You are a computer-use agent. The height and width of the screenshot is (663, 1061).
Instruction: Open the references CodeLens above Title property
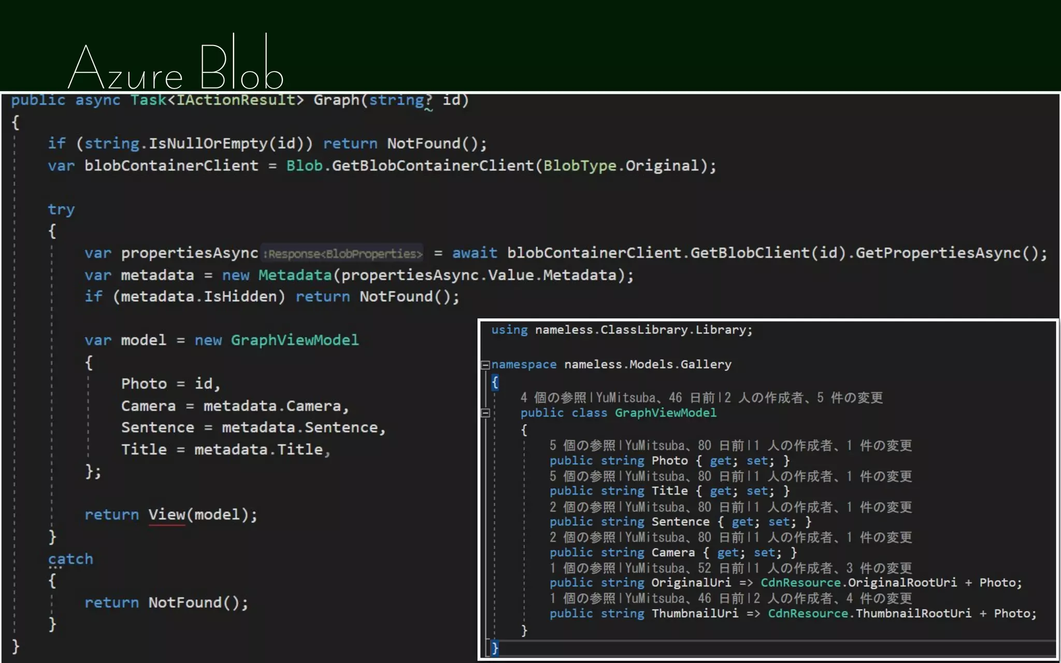click(x=582, y=476)
